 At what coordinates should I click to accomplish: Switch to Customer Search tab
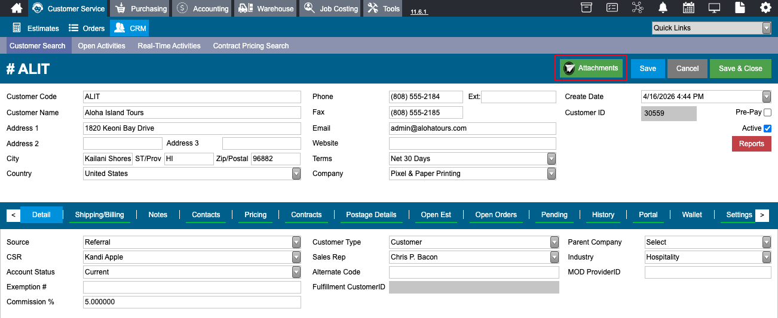(x=38, y=46)
